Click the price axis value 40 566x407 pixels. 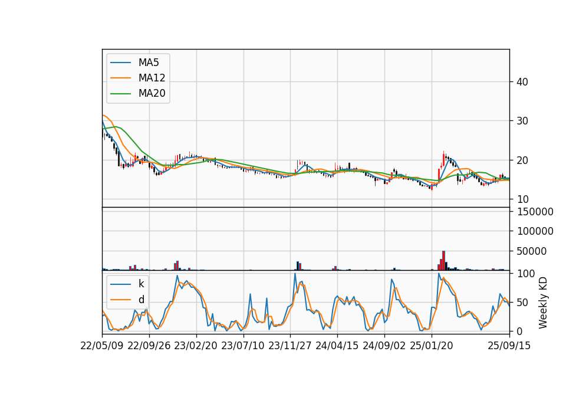522,82
